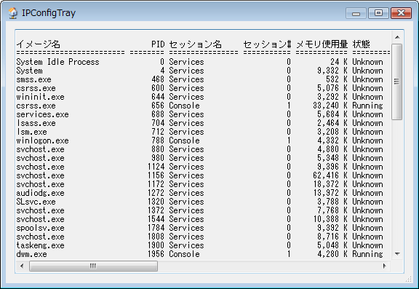
Task: Click SLsvc.exe in the process list
Action: (36, 202)
